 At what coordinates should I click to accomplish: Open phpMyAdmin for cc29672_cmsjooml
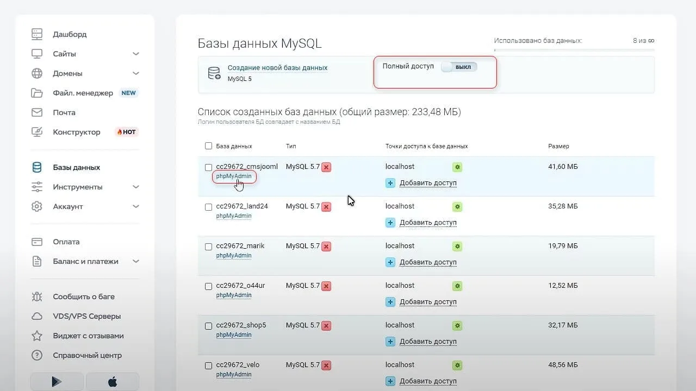234,176
